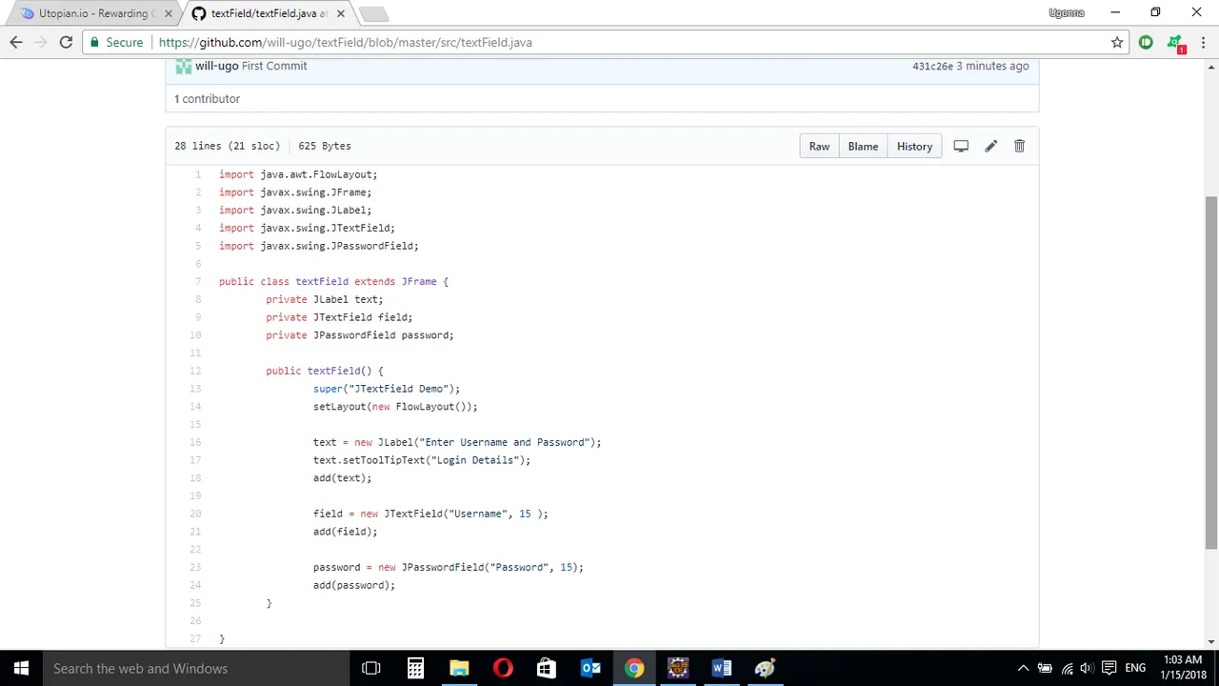This screenshot has width=1219, height=686.
Task: Open the Windows Start menu
Action: (21, 668)
